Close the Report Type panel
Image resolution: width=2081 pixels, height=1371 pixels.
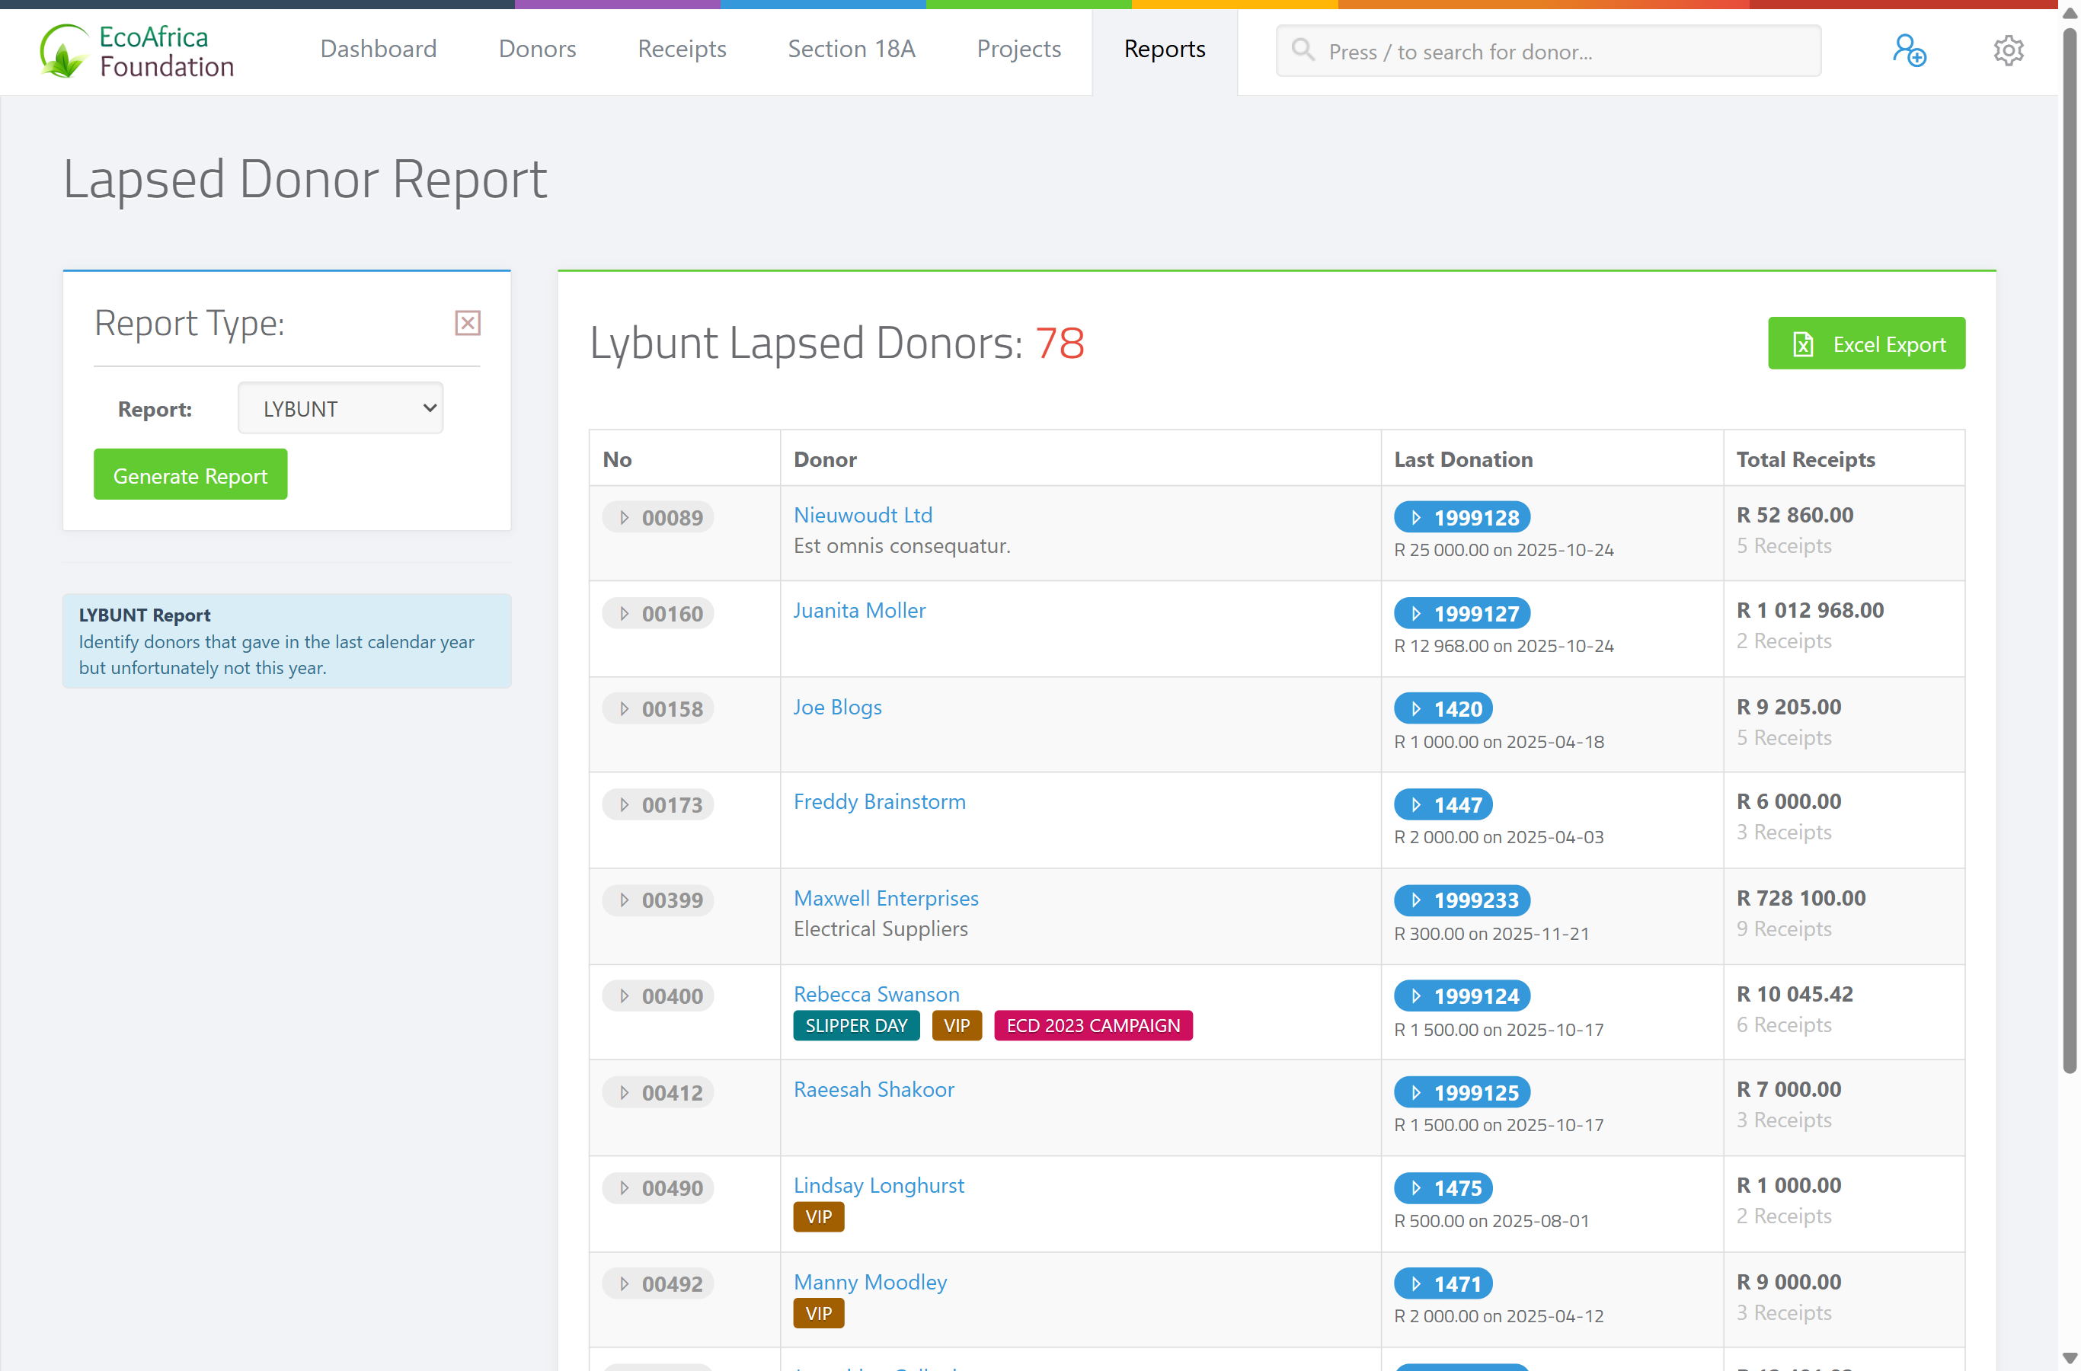click(468, 323)
